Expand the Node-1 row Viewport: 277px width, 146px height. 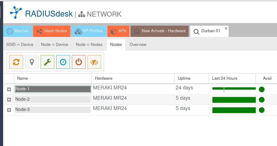tap(9, 89)
